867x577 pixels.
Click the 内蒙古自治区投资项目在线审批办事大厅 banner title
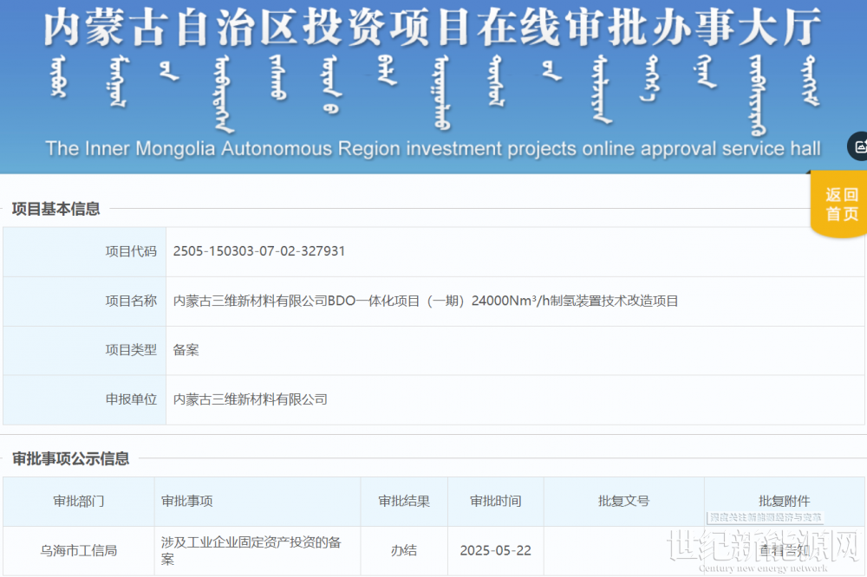[x=433, y=27]
